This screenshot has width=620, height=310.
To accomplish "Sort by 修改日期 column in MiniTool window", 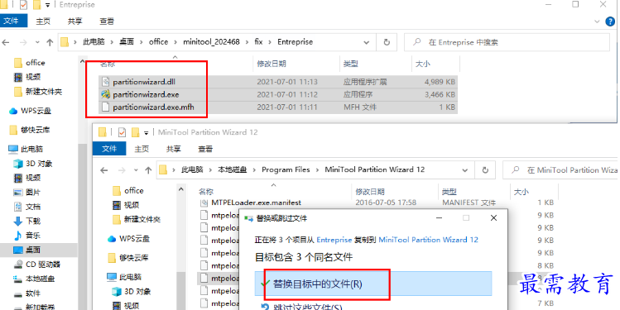I will [370, 192].
